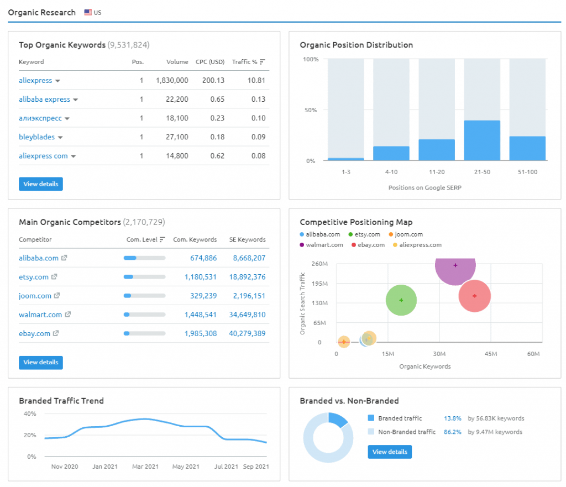The image size is (566, 487).
Task: Expand the aliexpress keyword dropdown arrow
Action: pyautogui.click(x=57, y=81)
